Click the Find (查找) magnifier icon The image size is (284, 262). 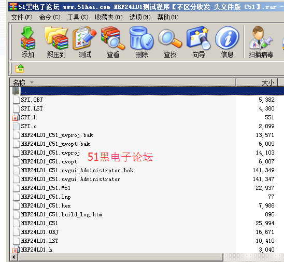tap(170, 38)
